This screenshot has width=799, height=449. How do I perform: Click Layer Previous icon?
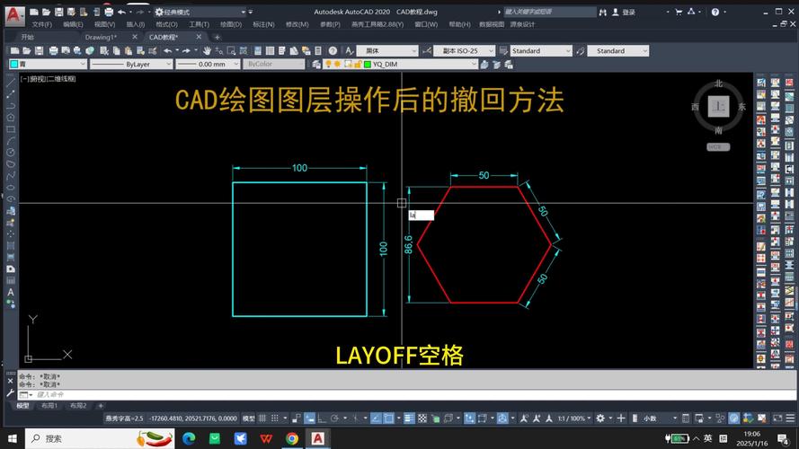click(x=496, y=64)
